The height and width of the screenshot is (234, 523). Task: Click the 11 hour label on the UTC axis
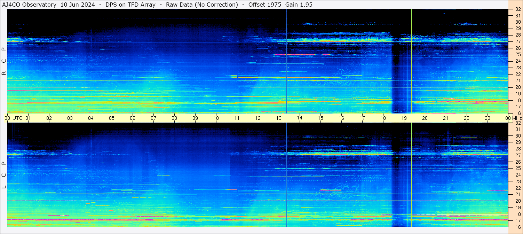[237, 118]
